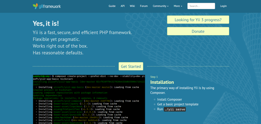Viewport: 261px width, 124px height.
Task: Click the terminal installation screenshot
Action: pos(89,99)
